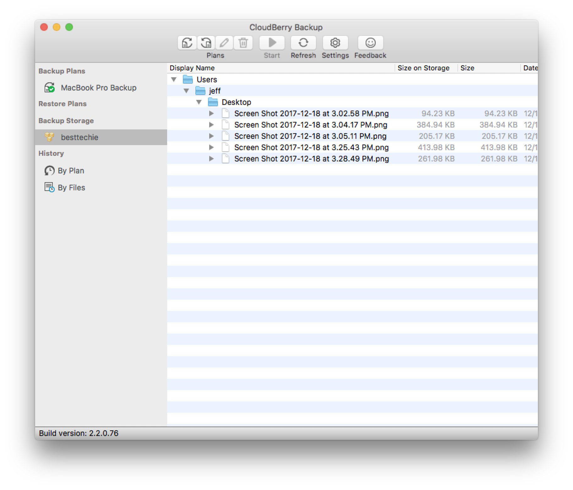Open Settings via the gear icon

point(335,43)
